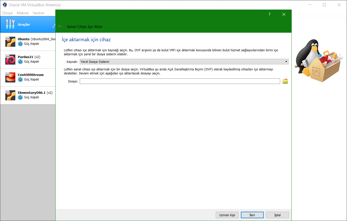
Task: Click the Araçlar tools icon
Action: 10,24
